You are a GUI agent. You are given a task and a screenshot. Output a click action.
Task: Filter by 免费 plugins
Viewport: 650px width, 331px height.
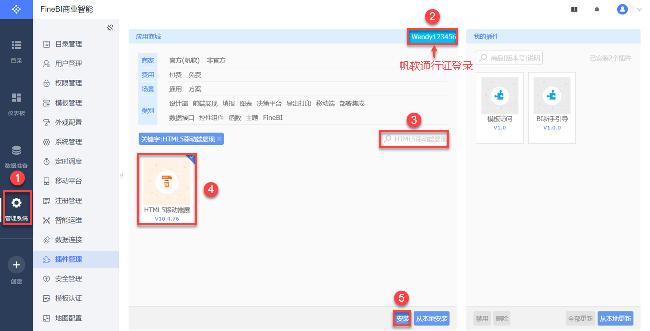coord(195,75)
